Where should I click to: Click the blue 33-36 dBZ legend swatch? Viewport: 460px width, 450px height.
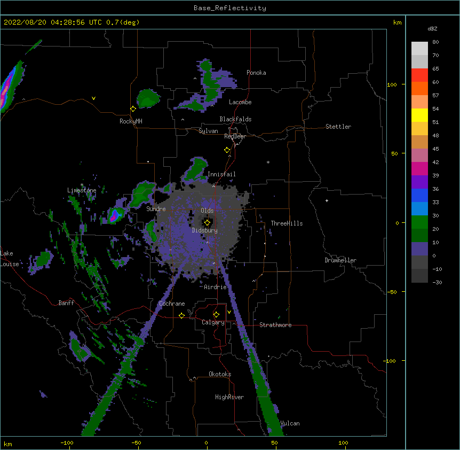(419, 196)
